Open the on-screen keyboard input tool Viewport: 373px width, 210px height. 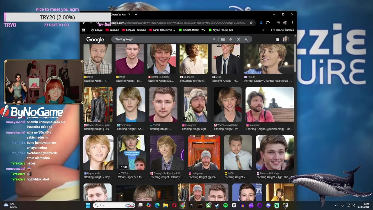point(223,39)
